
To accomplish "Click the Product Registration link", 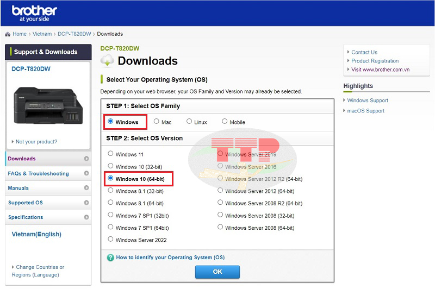I will pos(375,61).
